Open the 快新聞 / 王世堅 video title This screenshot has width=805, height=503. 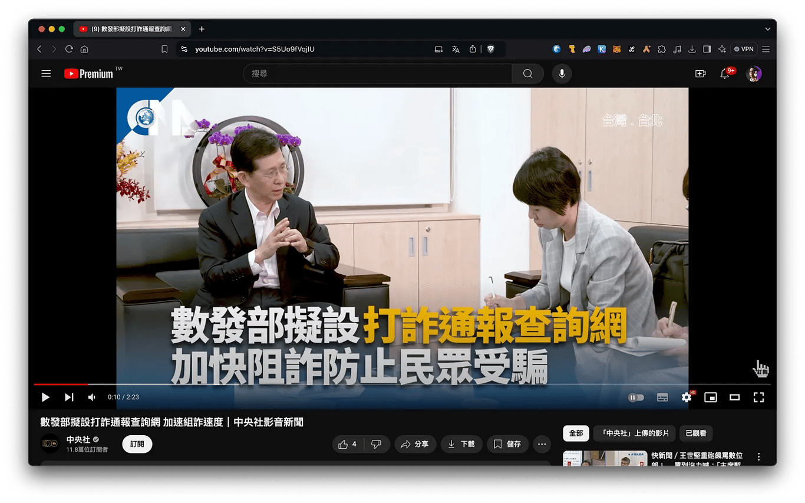697,460
